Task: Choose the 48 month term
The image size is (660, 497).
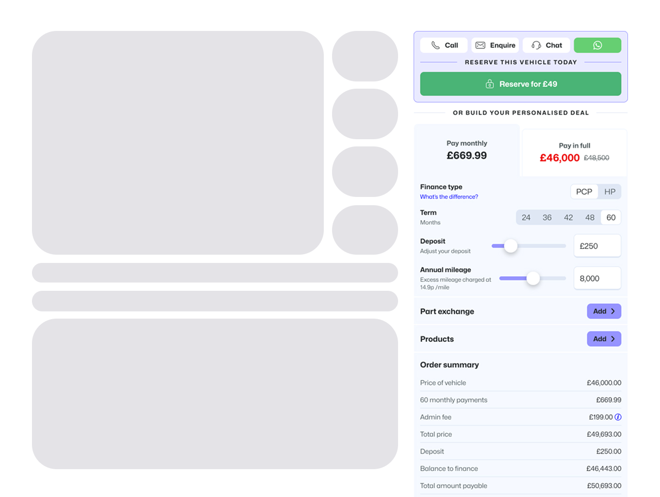Action: pyautogui.click(x=590, y=218)
